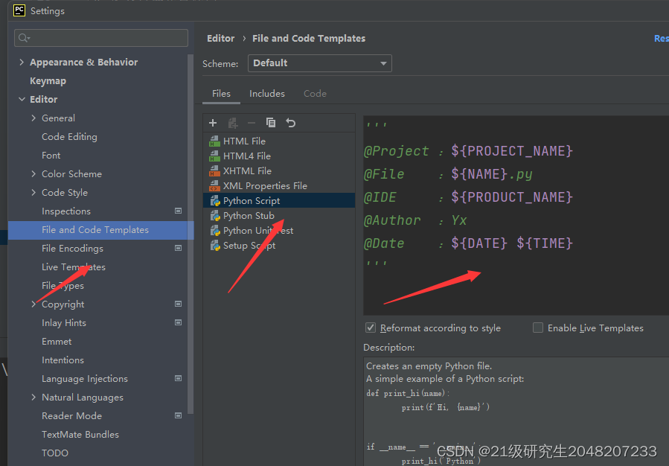Click the Create Template plus icon
Viewport: 669px width, 466px height.
click(213, 123)
